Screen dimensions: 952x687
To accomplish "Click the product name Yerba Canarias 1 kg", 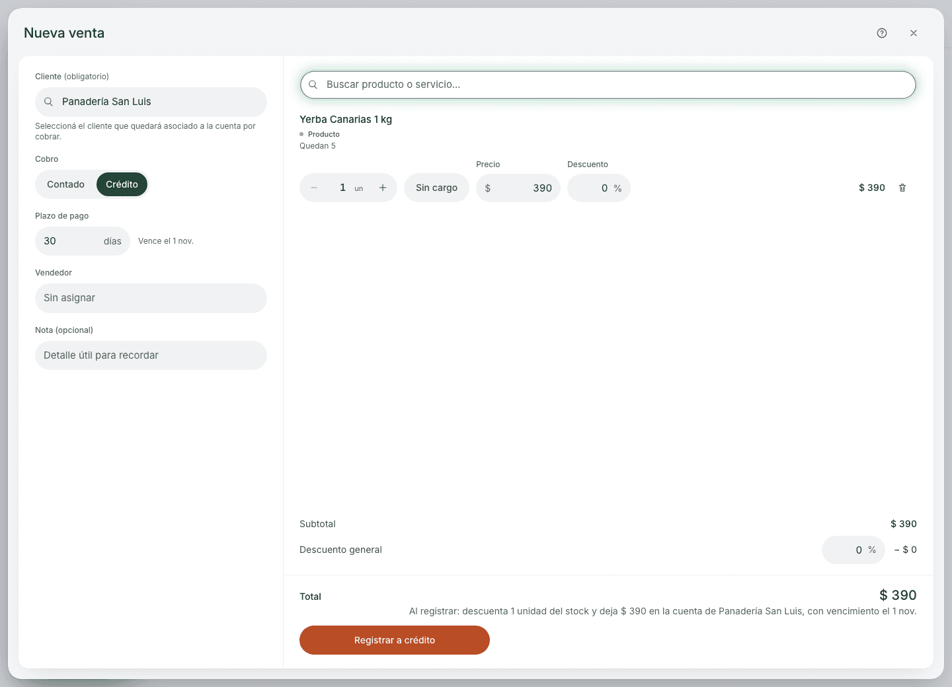I will [346, 120].
